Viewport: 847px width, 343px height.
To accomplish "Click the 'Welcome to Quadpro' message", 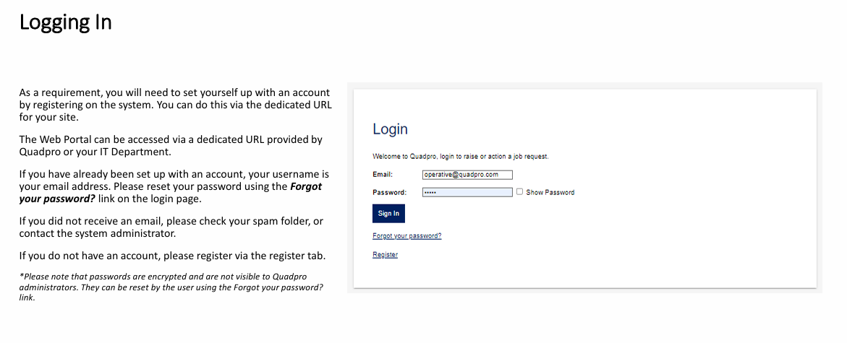I will 460,157.
